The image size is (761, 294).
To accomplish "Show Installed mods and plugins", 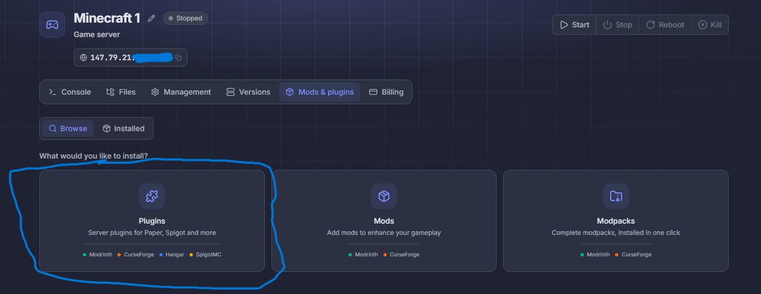I will point(123,128).
